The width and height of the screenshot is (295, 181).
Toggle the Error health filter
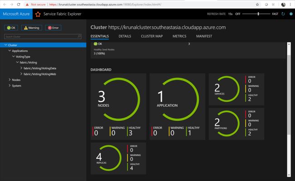coord(53,28)
